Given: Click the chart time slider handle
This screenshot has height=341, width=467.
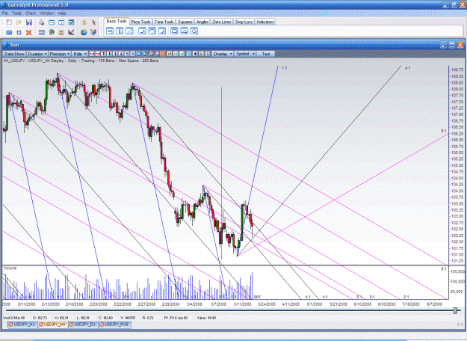Looking at the screenshot, I should (x=455, y=310).
